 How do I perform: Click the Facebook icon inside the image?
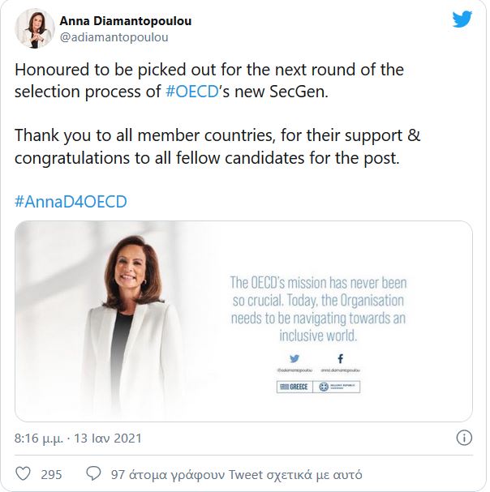(341, 357)
